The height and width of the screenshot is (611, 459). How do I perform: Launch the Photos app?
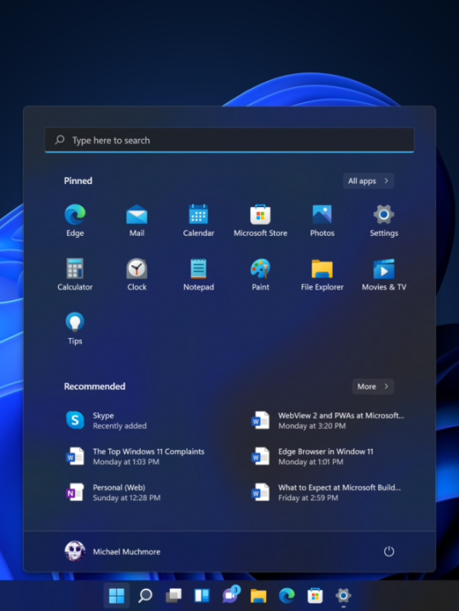322,220
